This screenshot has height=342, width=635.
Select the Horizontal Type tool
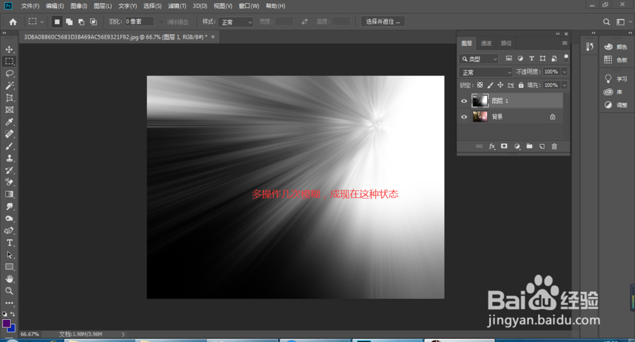point(10,243)
